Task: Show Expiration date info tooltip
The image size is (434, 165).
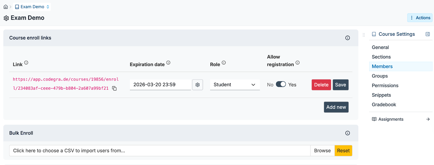Action: [168, 63]
